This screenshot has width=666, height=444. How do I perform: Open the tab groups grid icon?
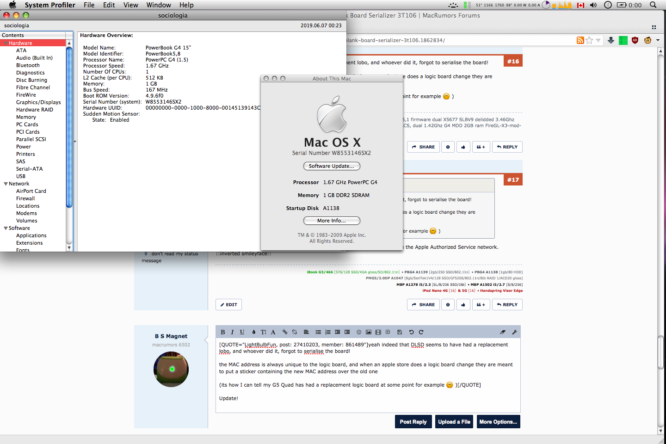(654, 27)
